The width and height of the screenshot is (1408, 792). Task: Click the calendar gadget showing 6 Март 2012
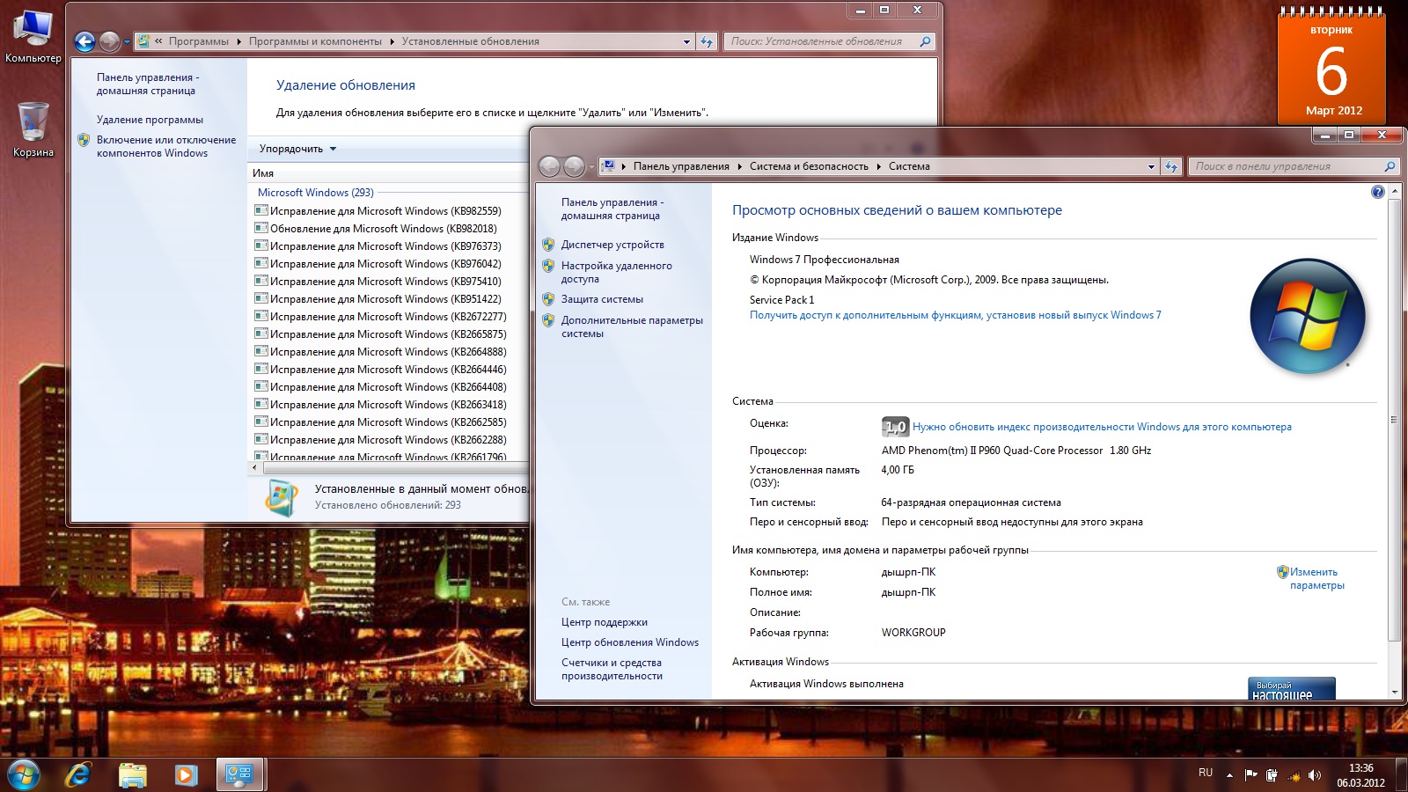click(x=1331, y=66)
